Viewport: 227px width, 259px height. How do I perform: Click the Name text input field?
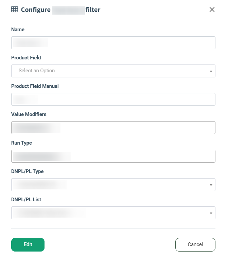[113, 43]
